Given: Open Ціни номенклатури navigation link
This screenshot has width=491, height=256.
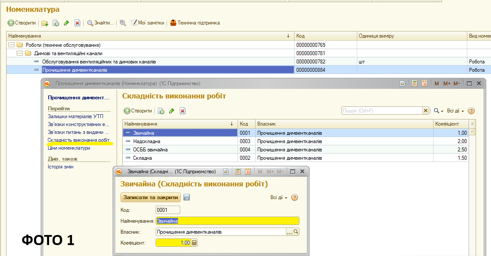Looking at the screenshot, I should (69, 148).
